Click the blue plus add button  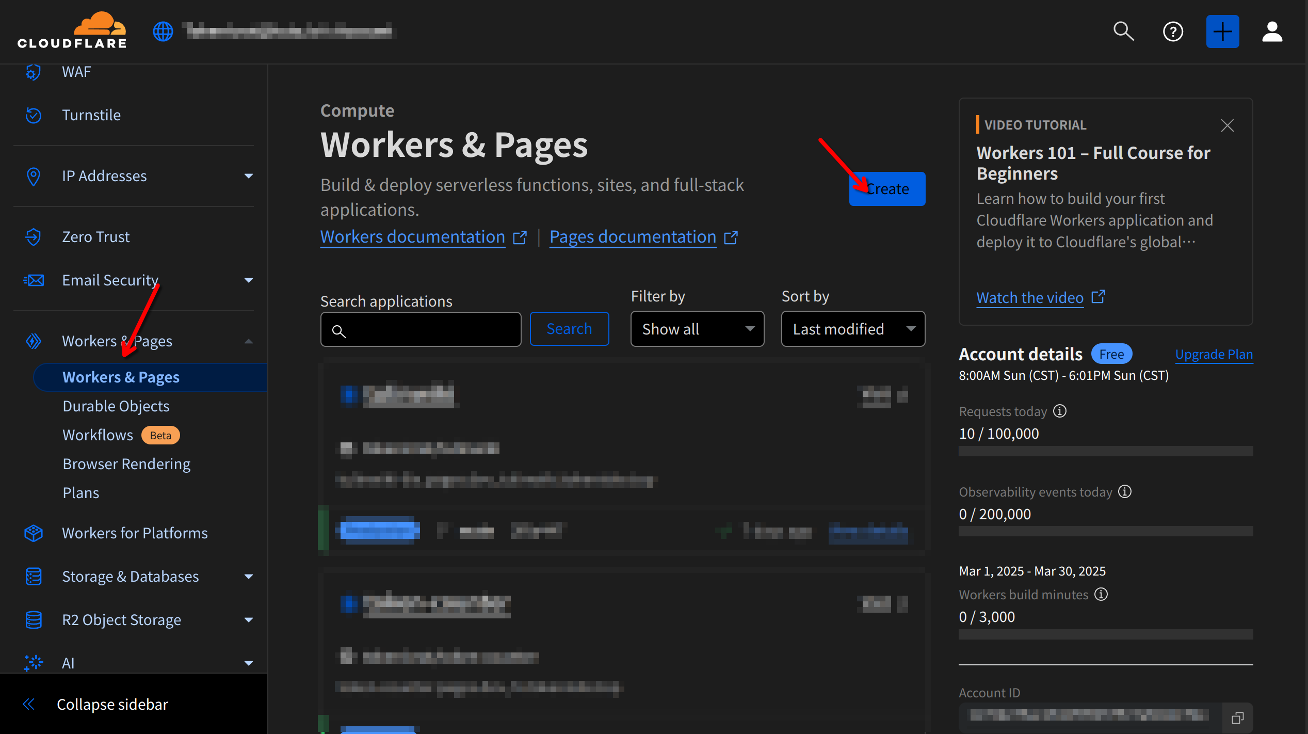coord(1222,31)
